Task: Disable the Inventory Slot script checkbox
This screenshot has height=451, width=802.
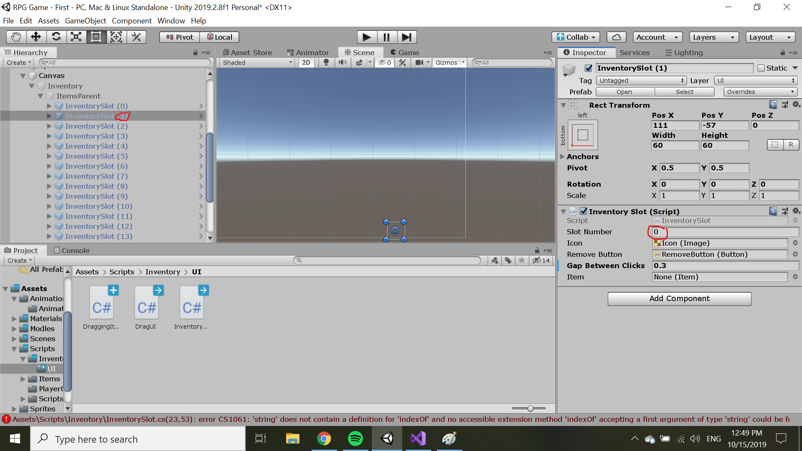Action: 584,211
